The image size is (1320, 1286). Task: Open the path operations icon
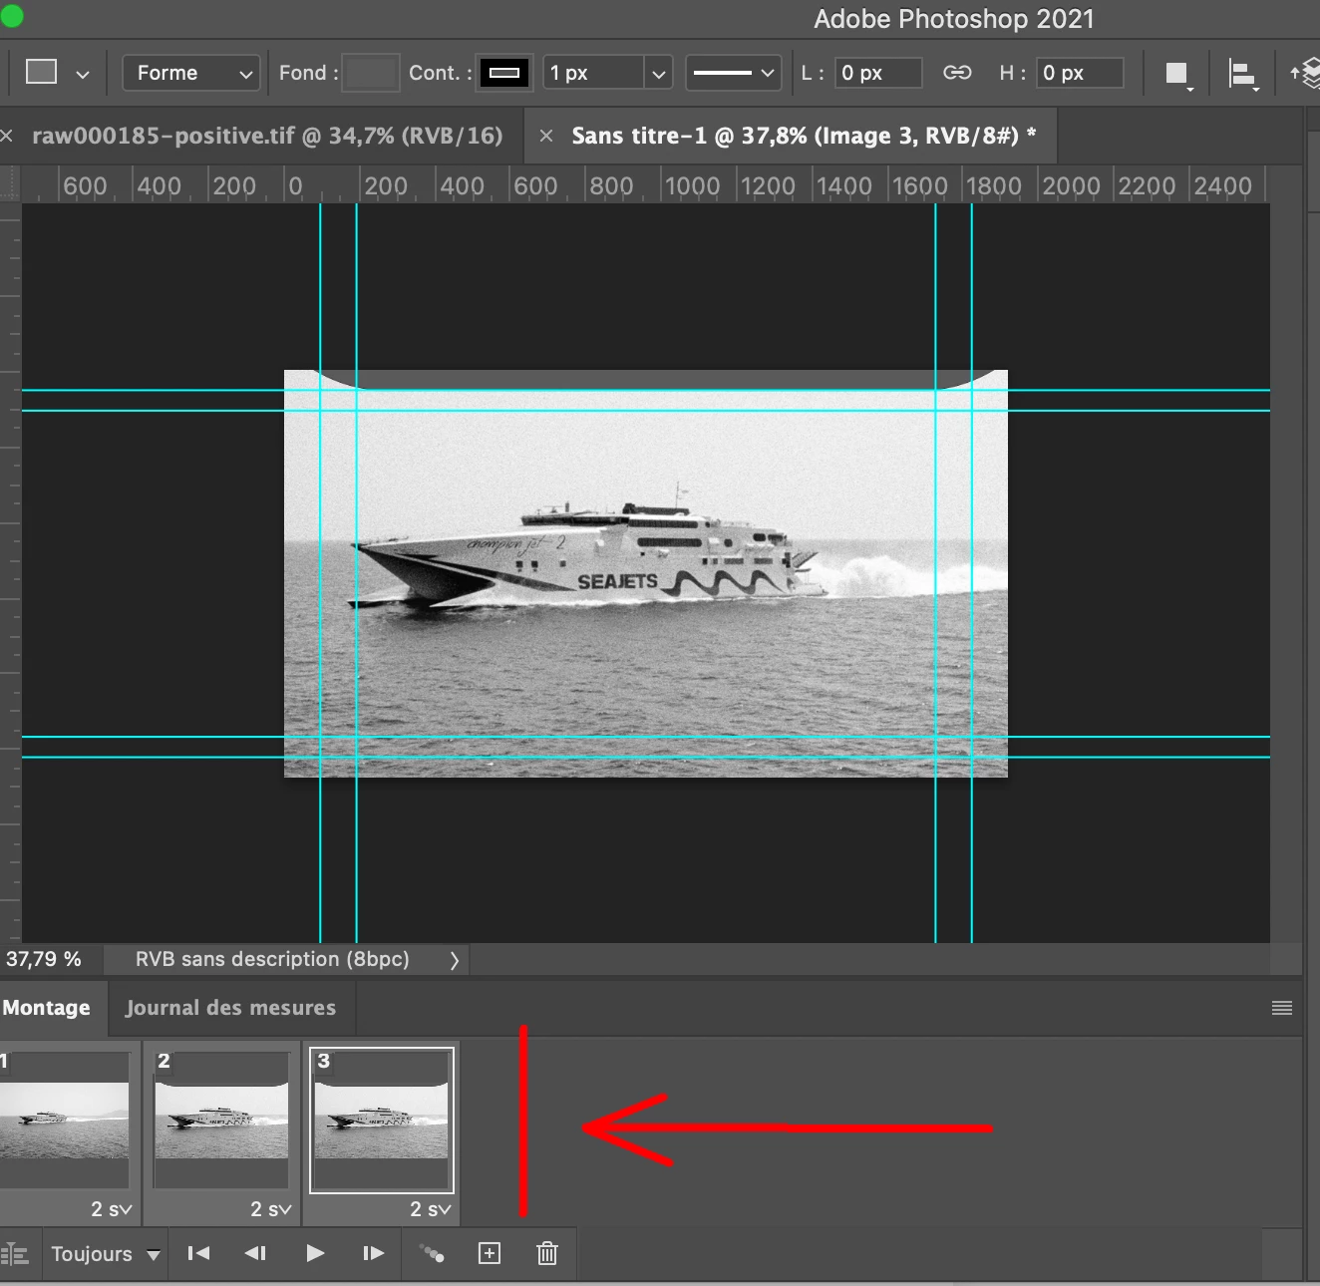click(1178, 75)
